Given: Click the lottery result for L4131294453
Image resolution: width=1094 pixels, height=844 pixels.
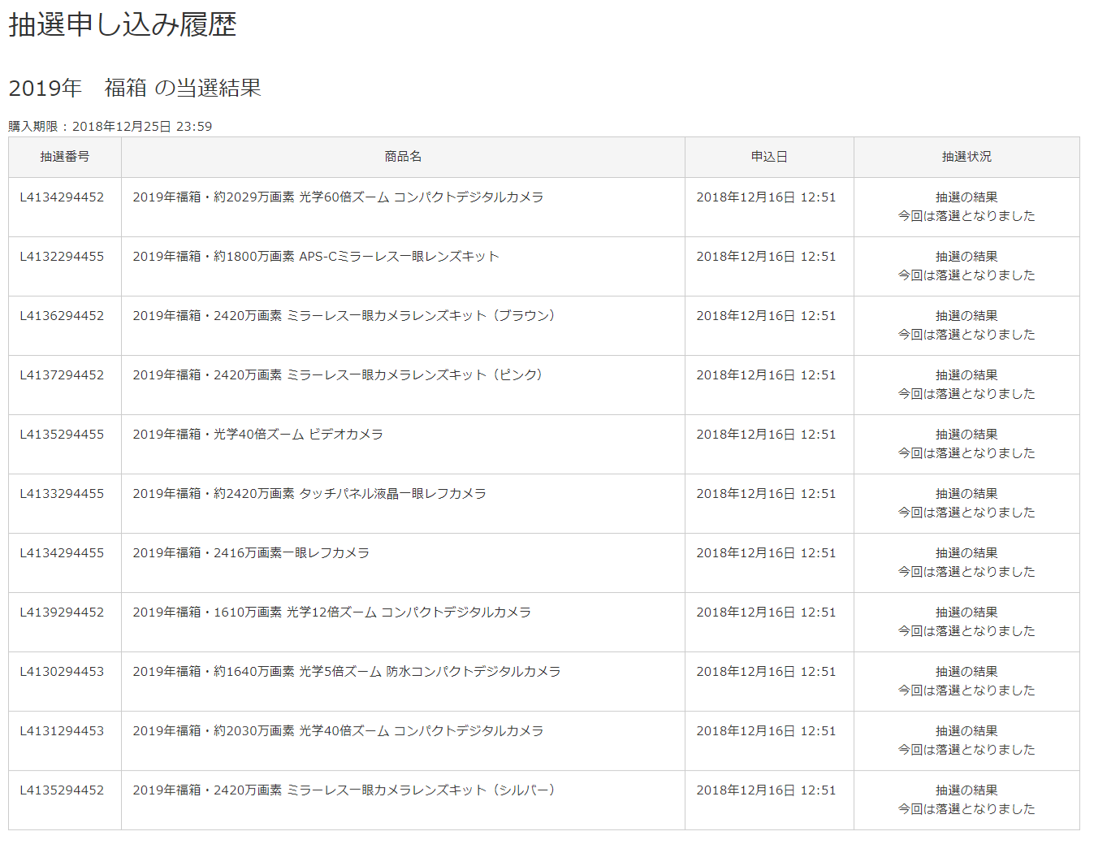Looking at the screenshot, I should tap(966, 740).
